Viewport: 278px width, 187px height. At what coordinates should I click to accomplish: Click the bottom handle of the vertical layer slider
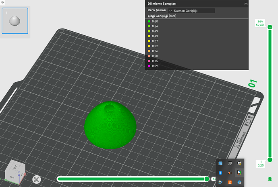point(270,160)
